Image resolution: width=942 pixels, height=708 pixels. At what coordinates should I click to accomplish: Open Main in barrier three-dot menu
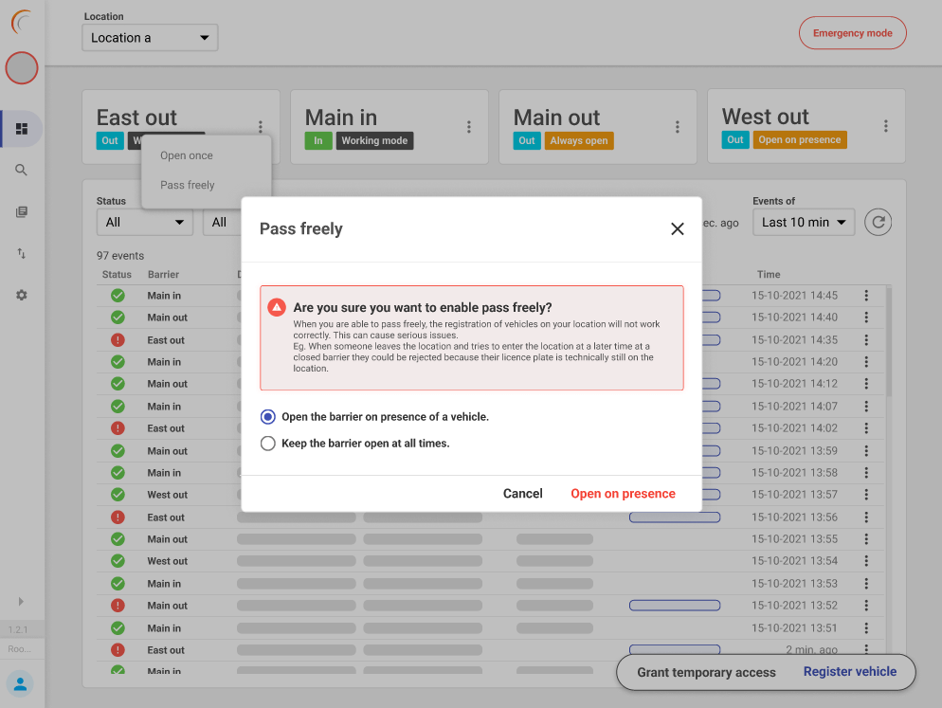pos(469,127)
